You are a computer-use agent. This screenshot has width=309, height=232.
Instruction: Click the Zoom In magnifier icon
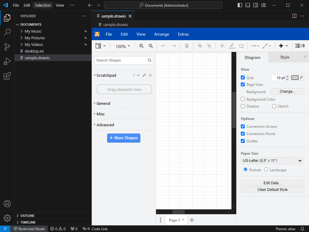141,46
